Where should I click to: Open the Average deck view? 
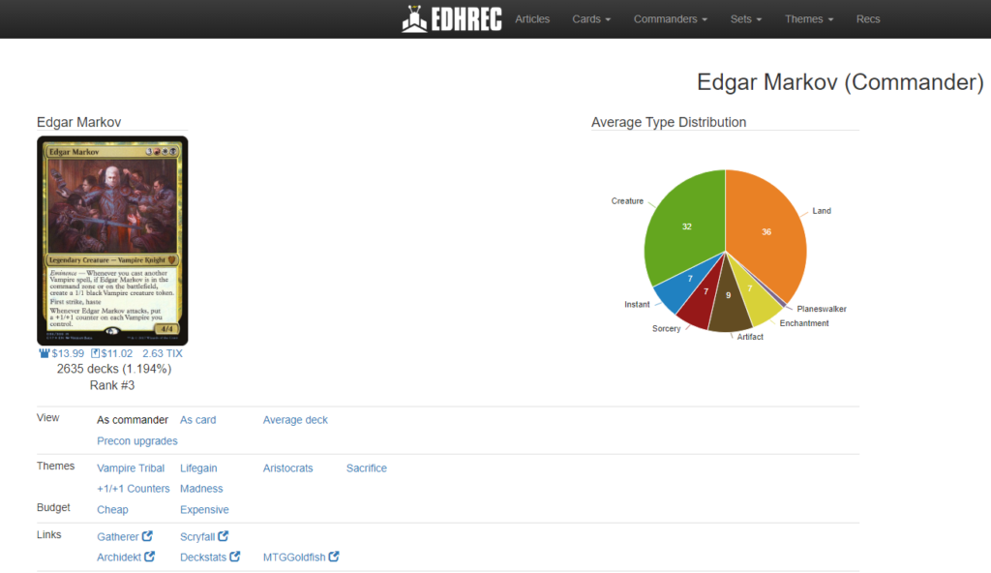tap(295, 420)
